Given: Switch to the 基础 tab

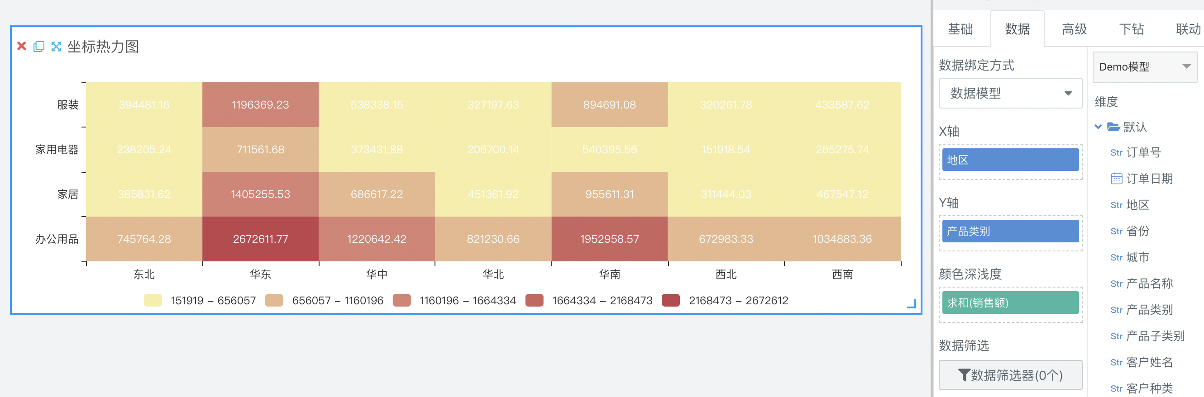Looking at the screenshot, I should 960,29.
